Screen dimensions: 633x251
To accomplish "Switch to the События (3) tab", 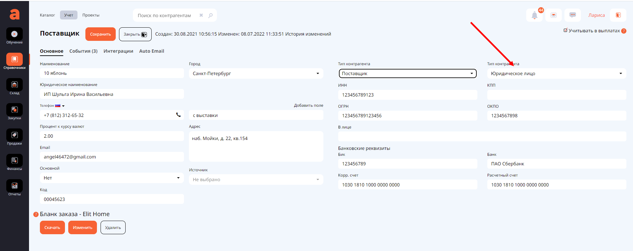I will coord(83,51).
